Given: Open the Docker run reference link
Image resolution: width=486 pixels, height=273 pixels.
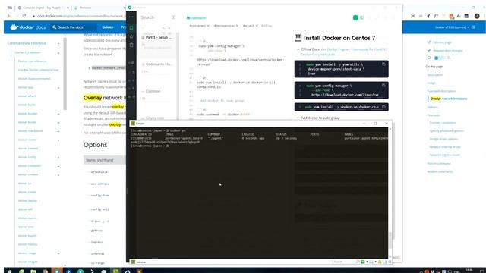Looking at the screenshot, I should tap(32, 61).
